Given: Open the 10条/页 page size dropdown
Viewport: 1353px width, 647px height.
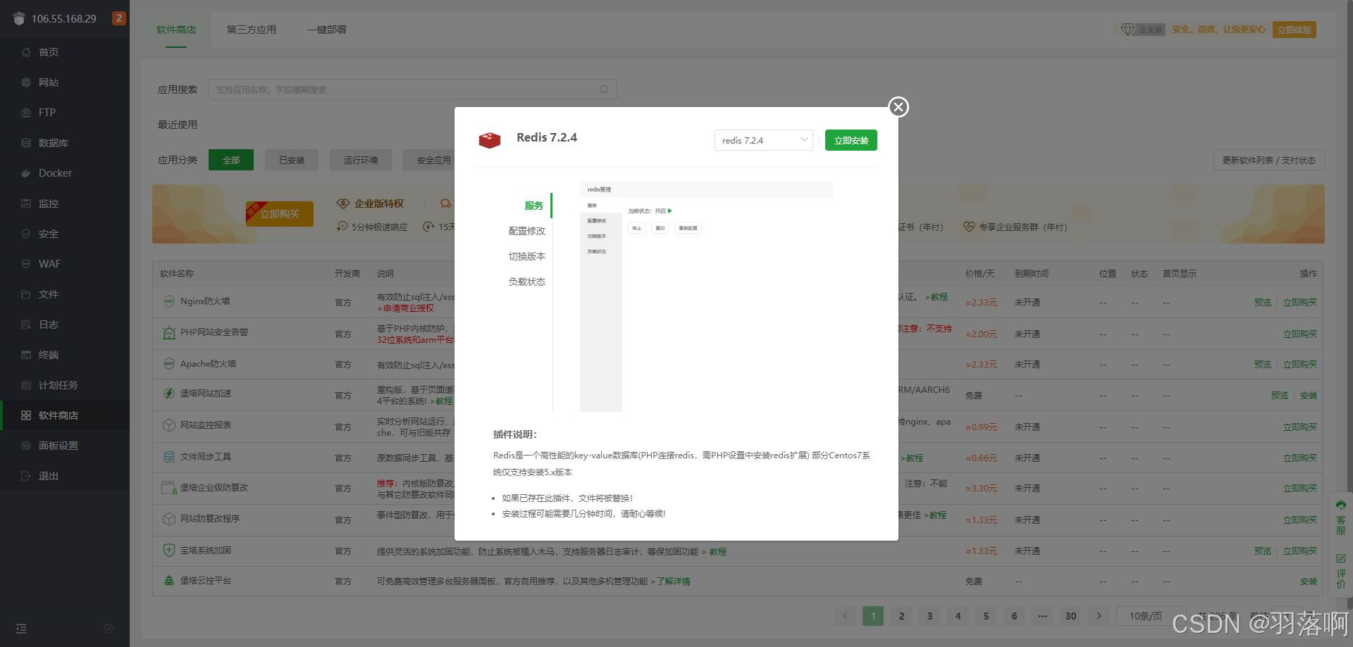Looking at the screenshot, I should tap(1151, 616).
